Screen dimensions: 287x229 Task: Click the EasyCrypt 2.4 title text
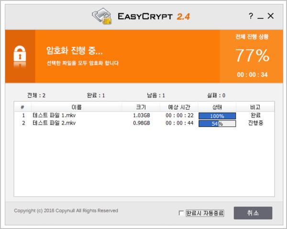pos(154,16)
